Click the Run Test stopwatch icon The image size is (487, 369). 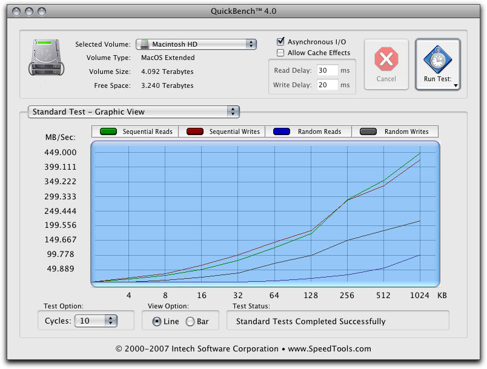[x=437, y=59]
